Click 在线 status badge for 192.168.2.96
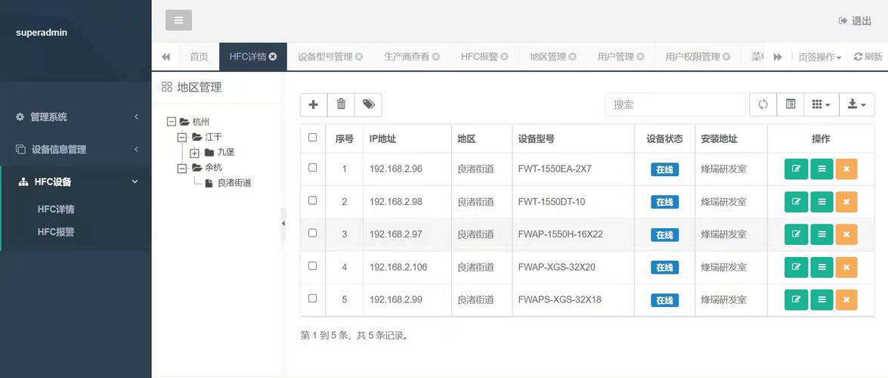Viewport: 888px width, 378px height. (x=664, y=169)
